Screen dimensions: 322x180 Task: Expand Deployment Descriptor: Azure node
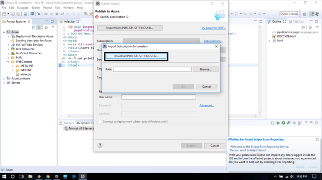(x=8, y=36)
